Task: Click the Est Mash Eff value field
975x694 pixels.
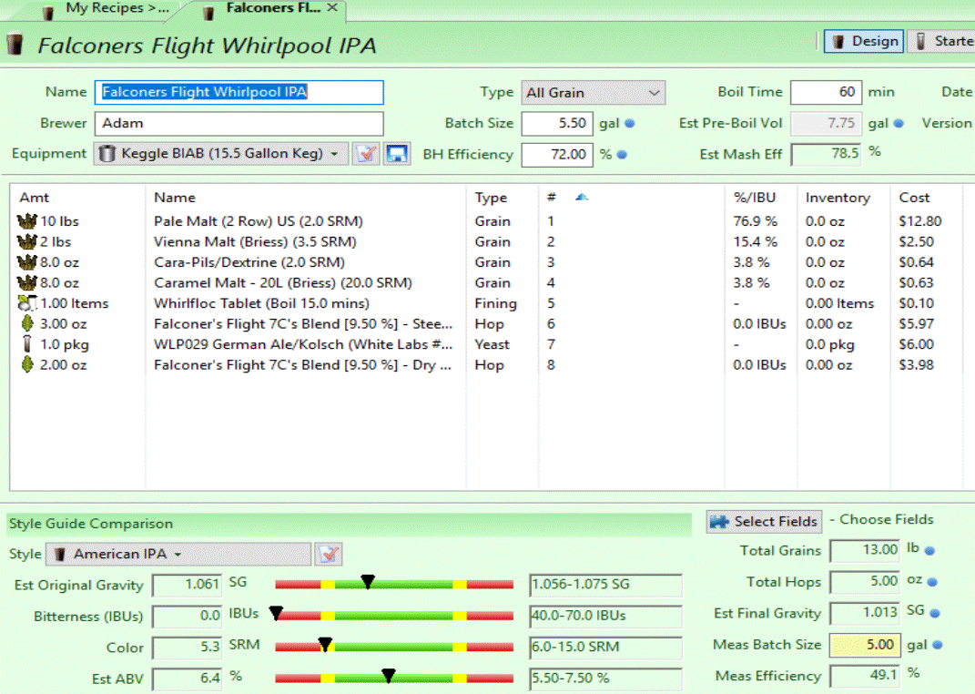Action: [x=827, y=154]
